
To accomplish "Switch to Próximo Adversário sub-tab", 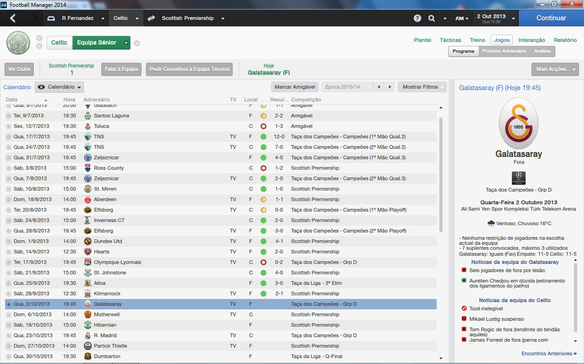I will [x=504, y=51].
